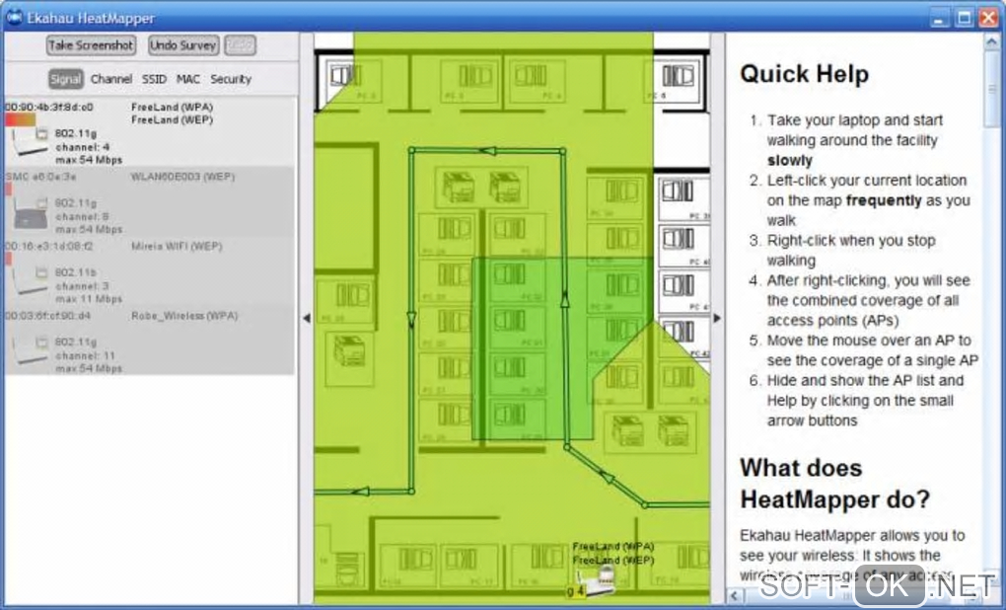This screenshot has height=610, width=1006.
Task: Click the 'max 11 Mbps' text
Action: tap(89, 298)
